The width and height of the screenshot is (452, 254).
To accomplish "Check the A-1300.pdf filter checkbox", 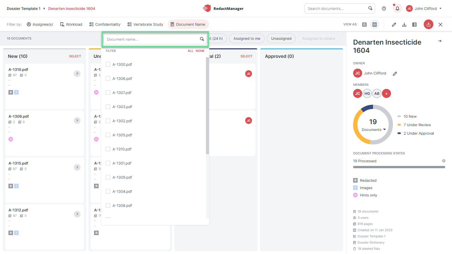I will (108, 64).
